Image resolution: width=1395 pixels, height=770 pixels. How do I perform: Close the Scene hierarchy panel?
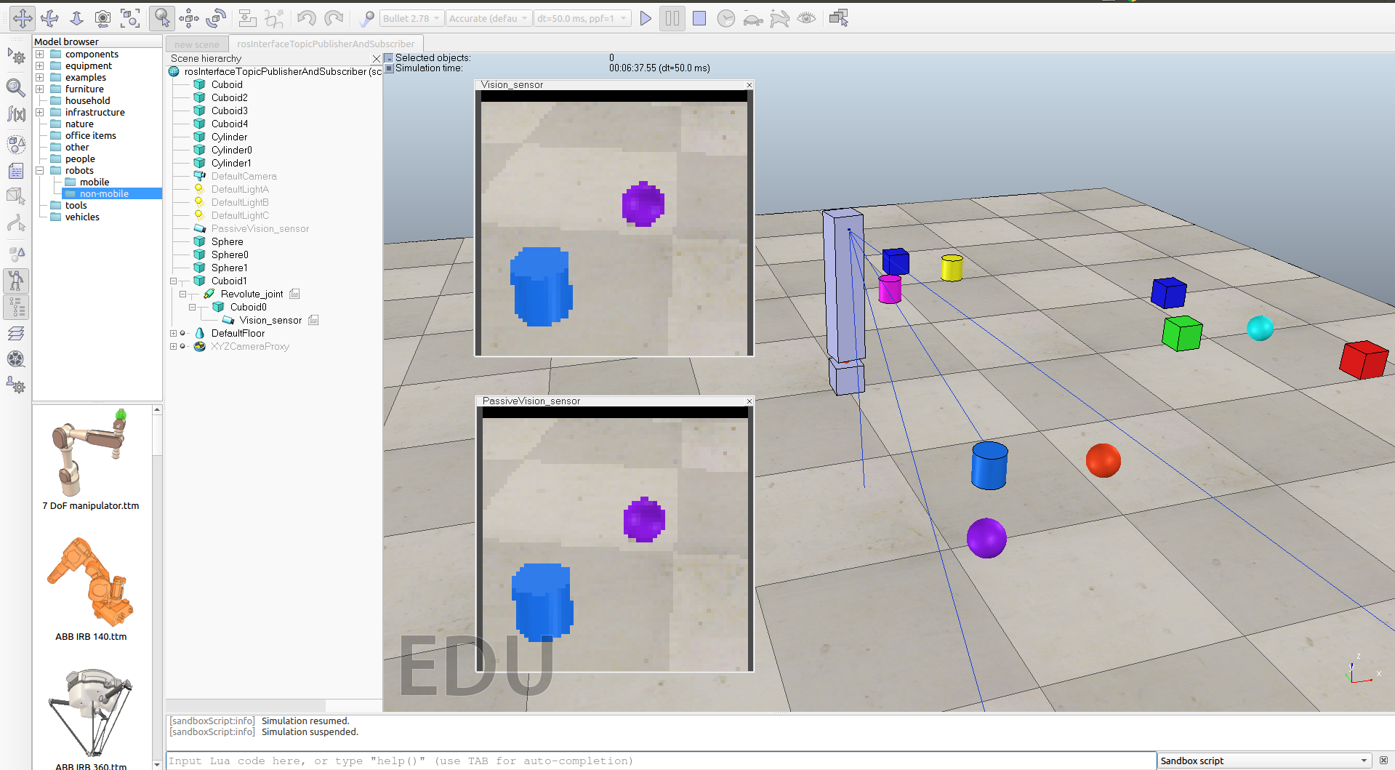(376, 58)
